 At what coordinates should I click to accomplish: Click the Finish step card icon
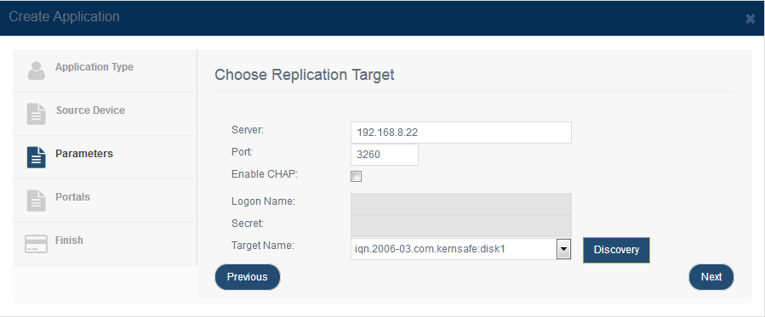coord(36,244)
